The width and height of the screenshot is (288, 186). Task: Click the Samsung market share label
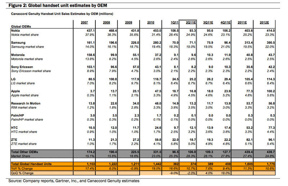point(28,47)
